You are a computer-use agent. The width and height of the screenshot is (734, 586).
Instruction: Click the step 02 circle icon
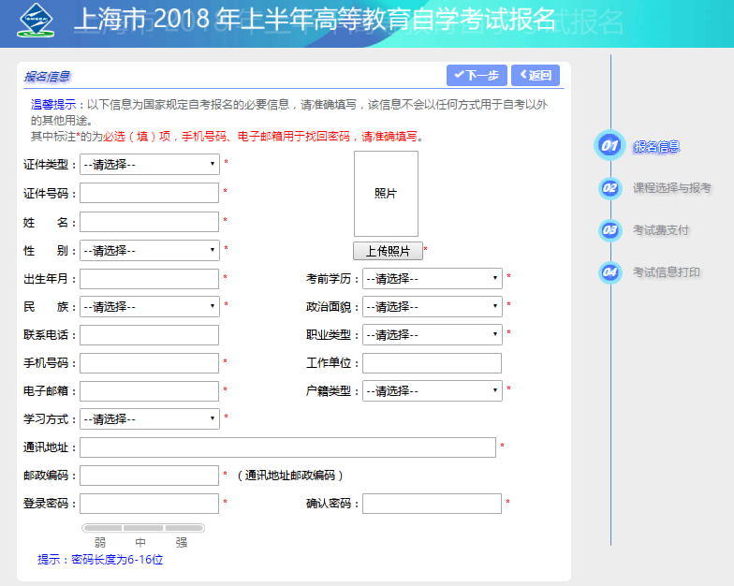pyautogui.click(x=609, y=188)
